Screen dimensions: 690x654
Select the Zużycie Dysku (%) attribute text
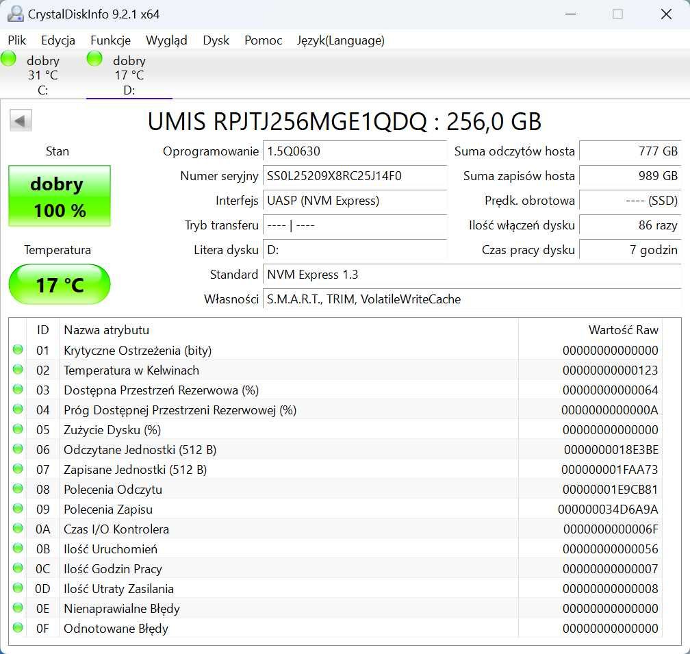[112, 430]
